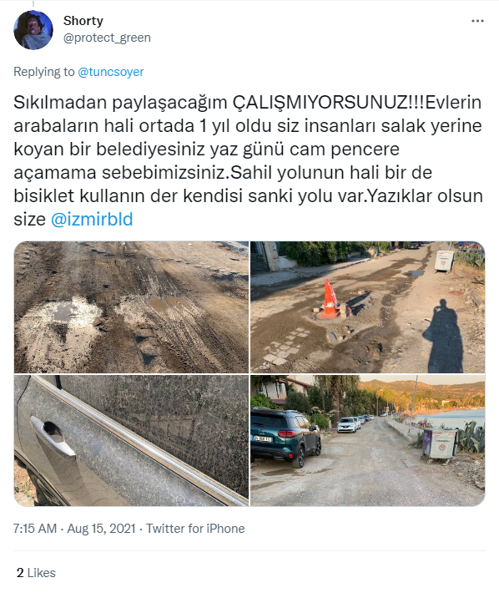View the dusty car door photo
This screenshot has width=499, height=593.
point(132,441)
